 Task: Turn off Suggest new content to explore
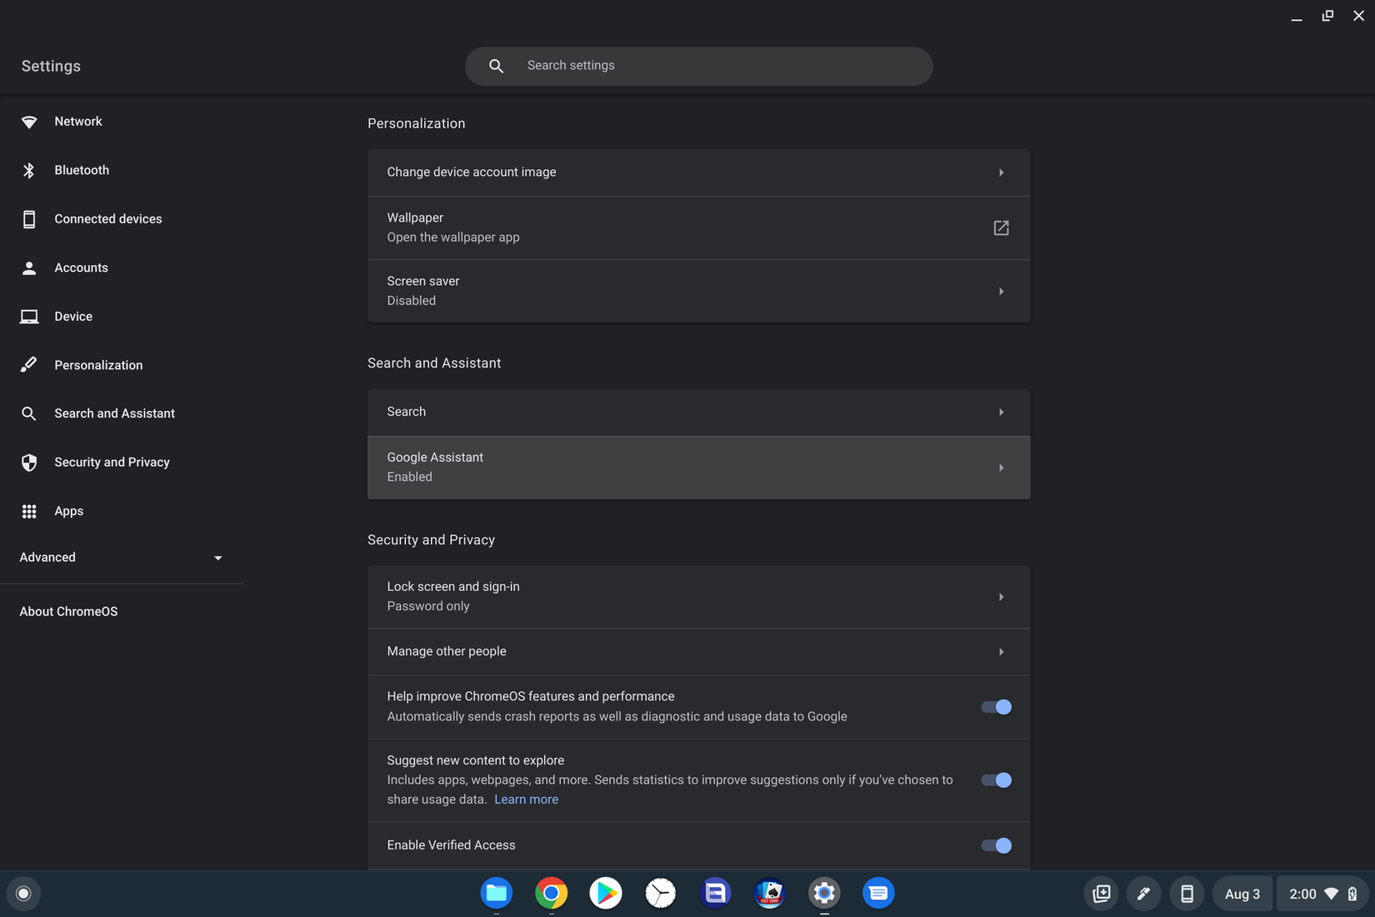click(x=996, y=780)
